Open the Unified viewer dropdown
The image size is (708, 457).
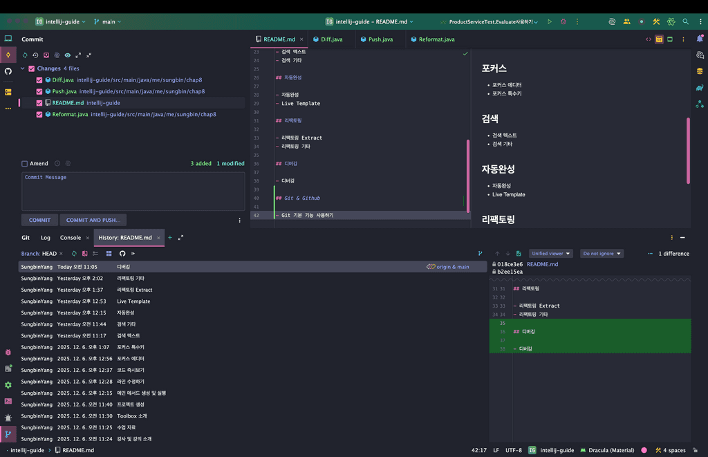(x=550, y=254)
